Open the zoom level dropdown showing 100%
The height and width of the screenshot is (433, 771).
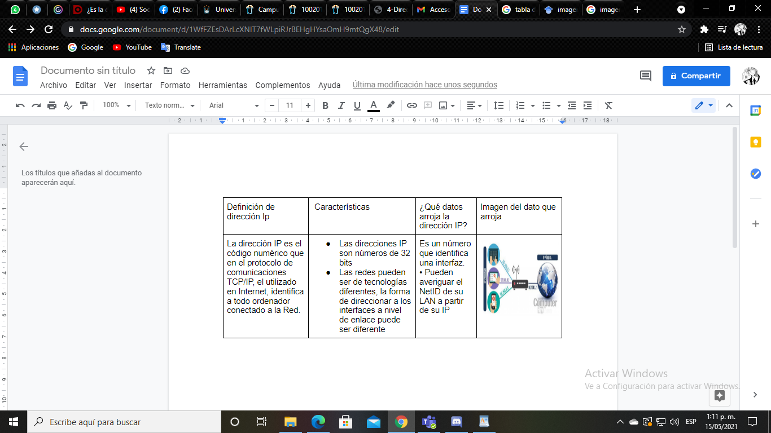(116, 105)
